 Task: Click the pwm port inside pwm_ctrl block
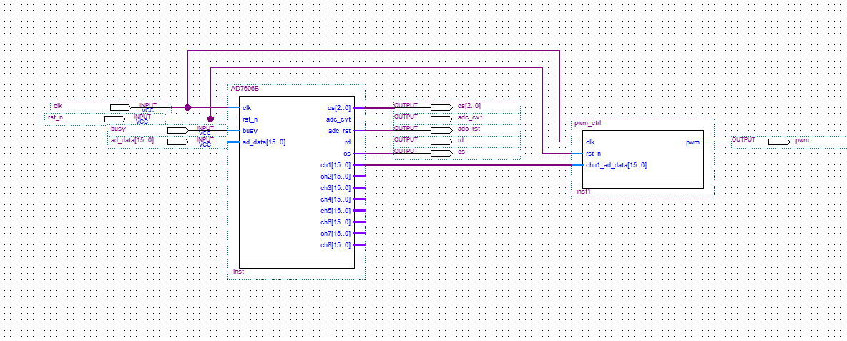pos(693,142)
